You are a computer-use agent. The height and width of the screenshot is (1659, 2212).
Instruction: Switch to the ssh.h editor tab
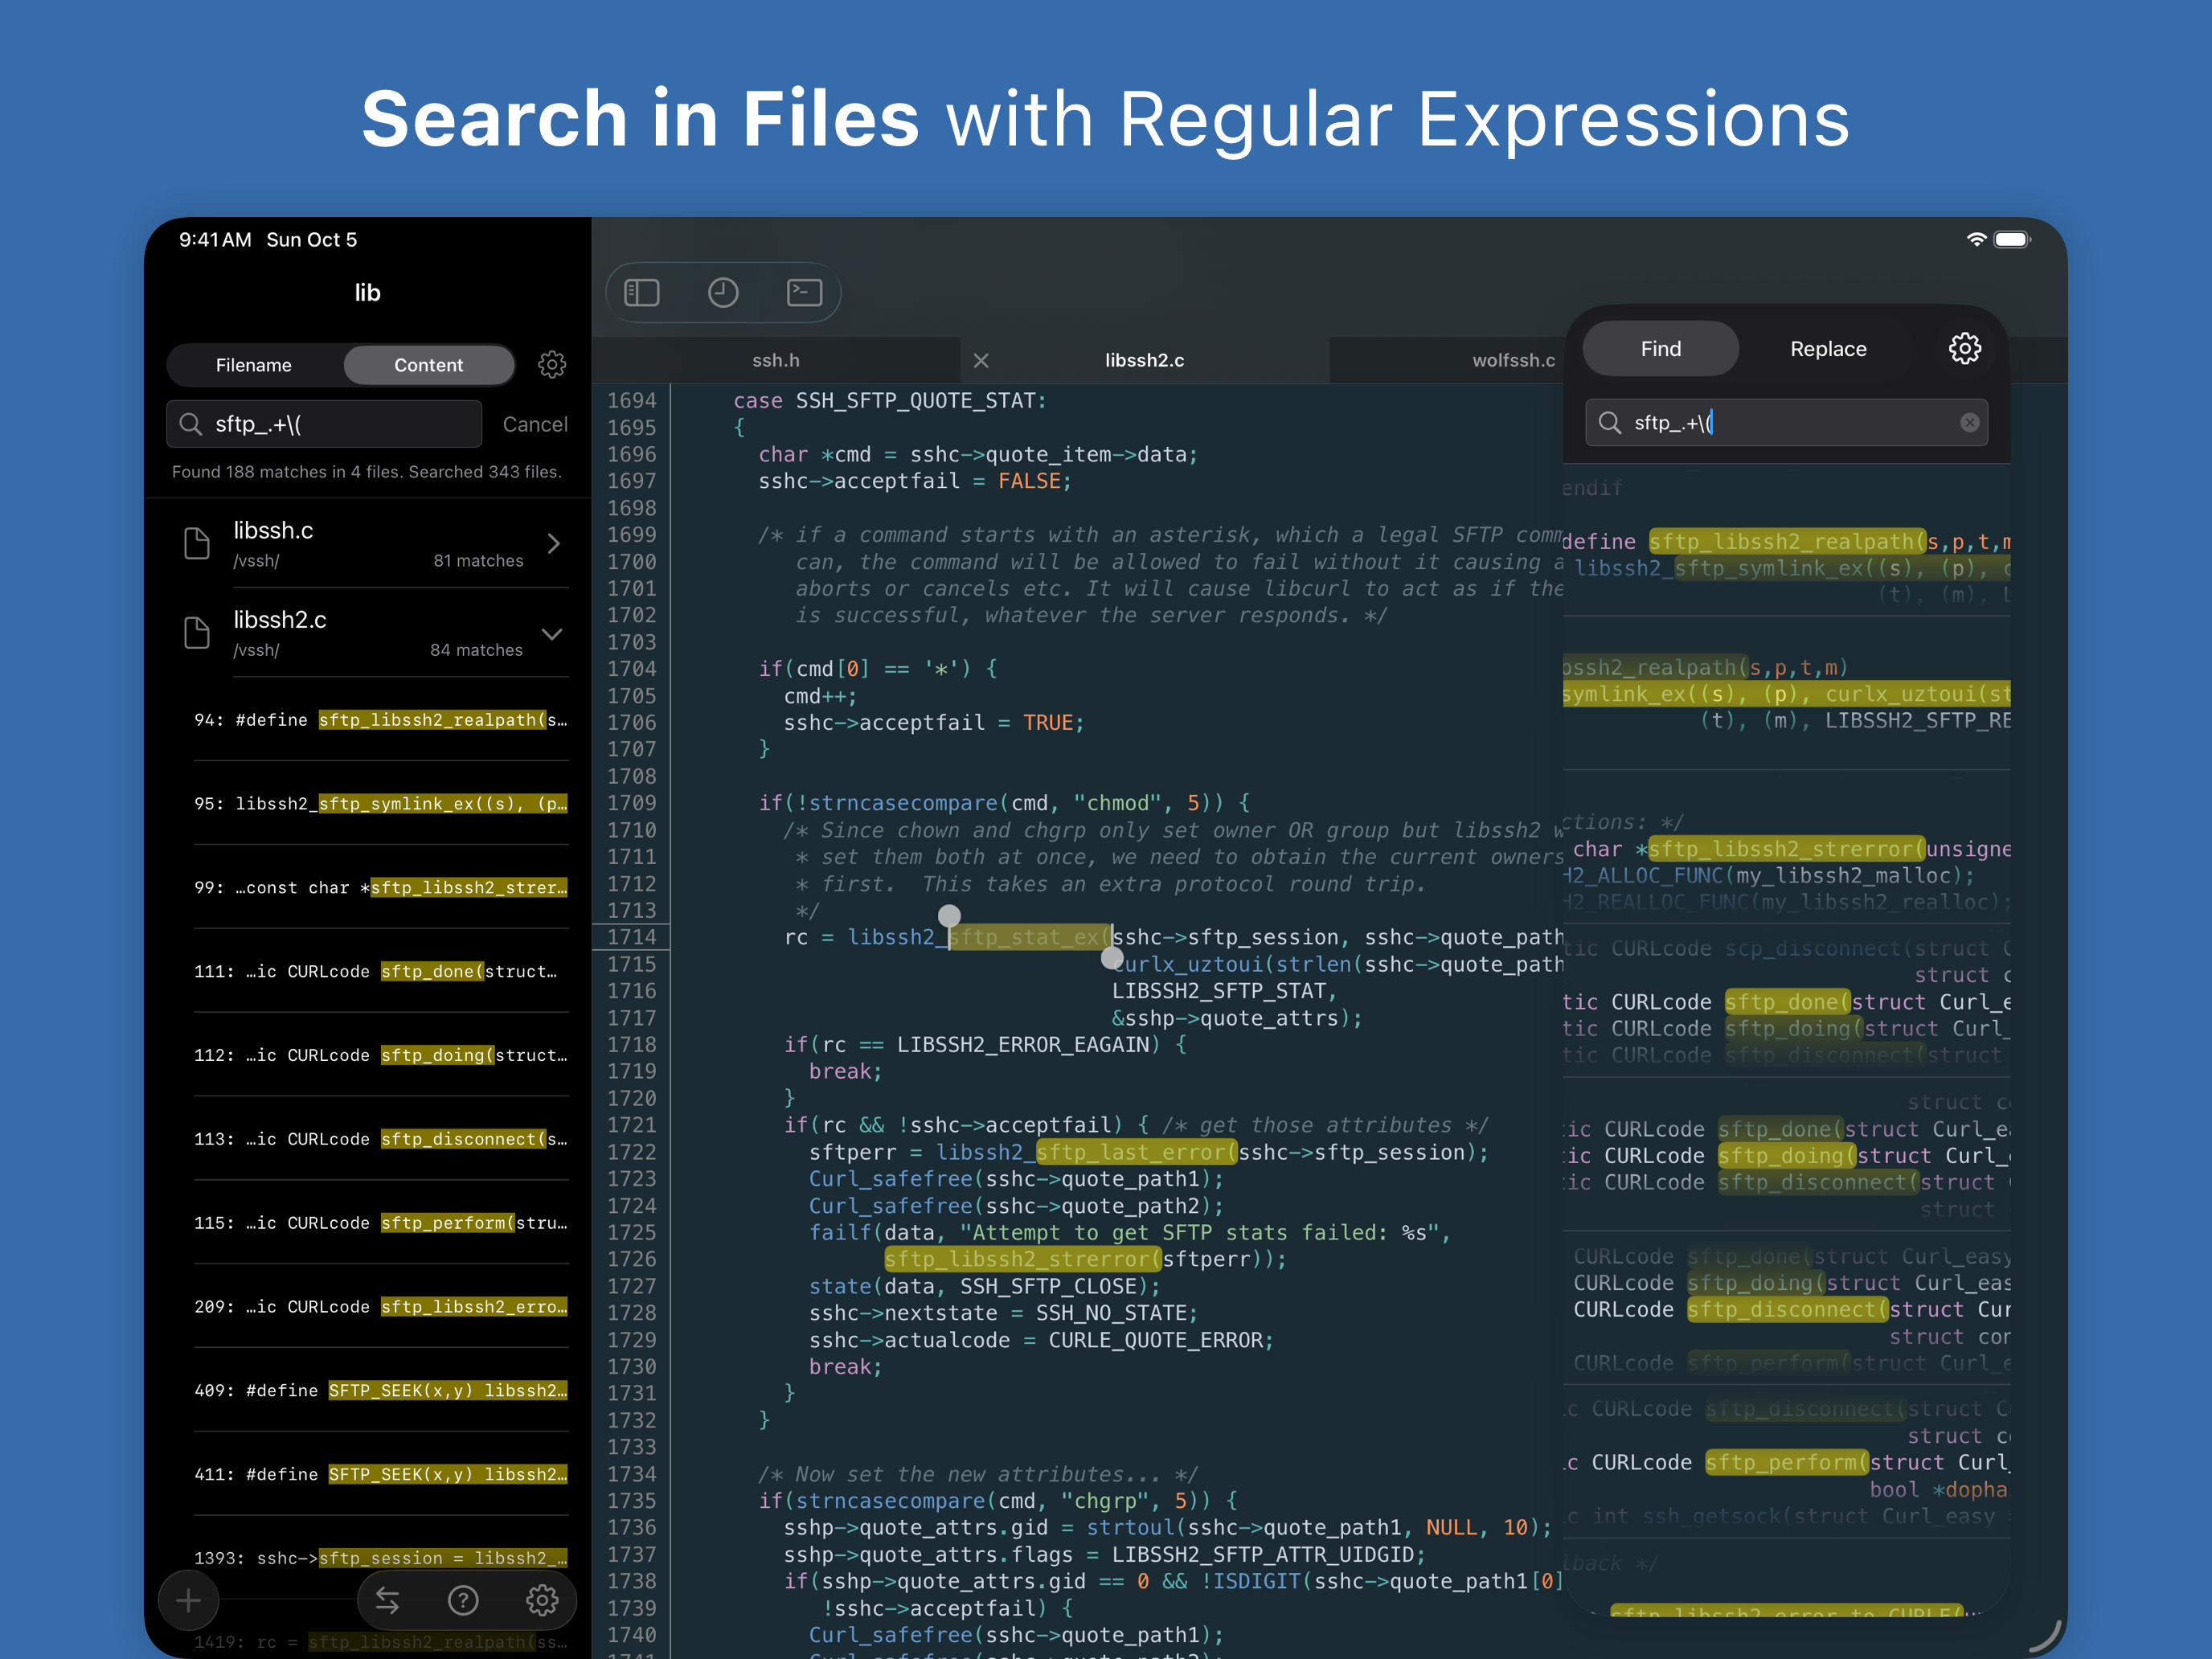tap(776, 360)
